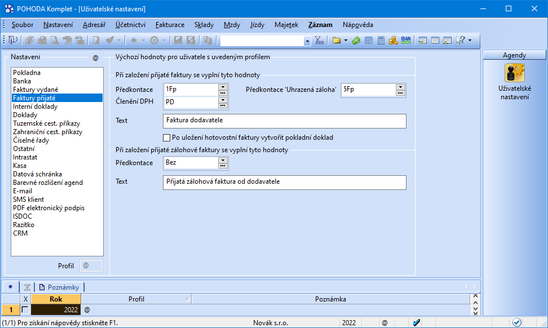This screenshot has width=548, height=328.
Task: Select Faktury vydané in settings list
Action: pyautogui.click(x=36, y=90)
